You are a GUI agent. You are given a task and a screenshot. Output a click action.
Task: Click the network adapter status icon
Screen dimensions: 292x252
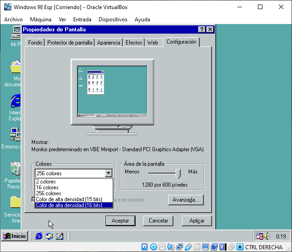179,247
